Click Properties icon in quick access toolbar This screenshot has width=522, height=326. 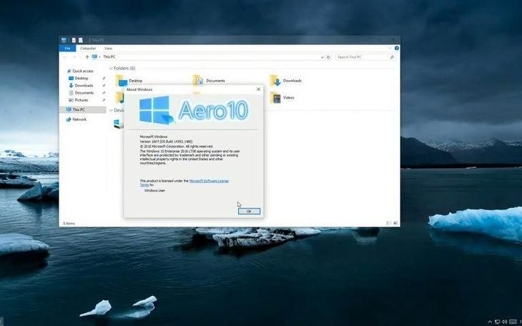[74, 40]
